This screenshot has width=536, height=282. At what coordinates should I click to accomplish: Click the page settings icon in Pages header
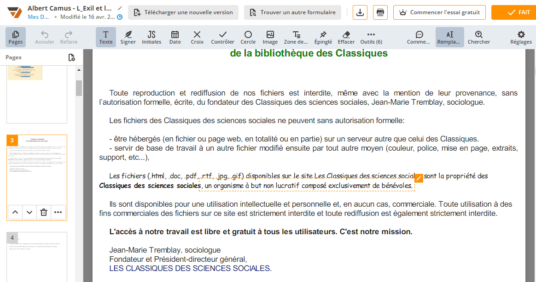pyautogui.click(x=71, y=57)
